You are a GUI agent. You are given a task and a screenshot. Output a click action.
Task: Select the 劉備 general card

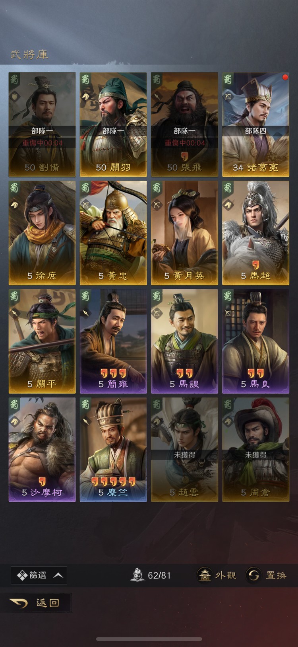42,125
